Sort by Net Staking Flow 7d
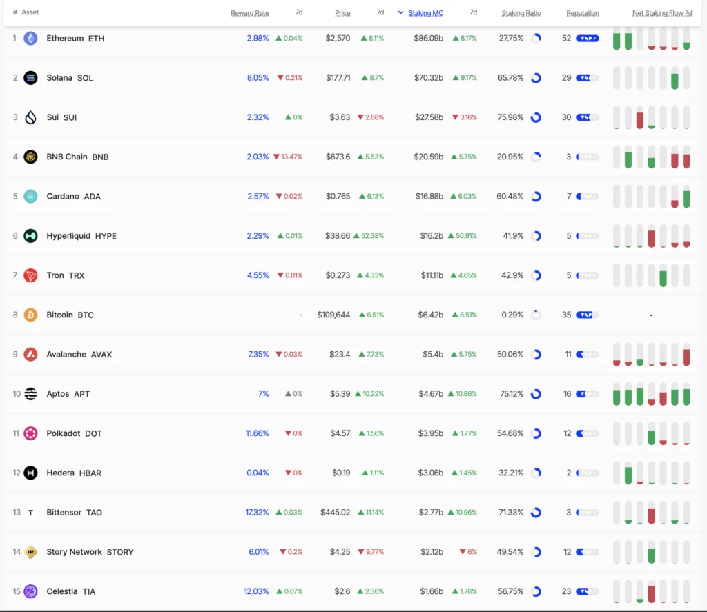Image resolution: width=707 pixels, height=612 pixels. click(662, 13)
